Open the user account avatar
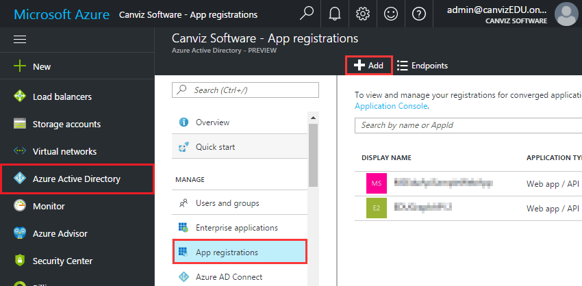The height and width of the screenshot is (286, 582). [x=566, y=14]
